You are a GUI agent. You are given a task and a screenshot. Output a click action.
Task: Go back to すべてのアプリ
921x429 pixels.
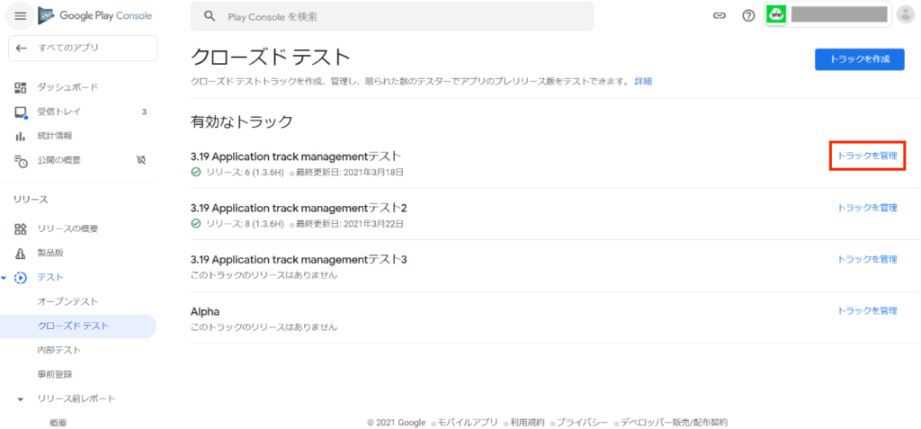click(83, 48)
